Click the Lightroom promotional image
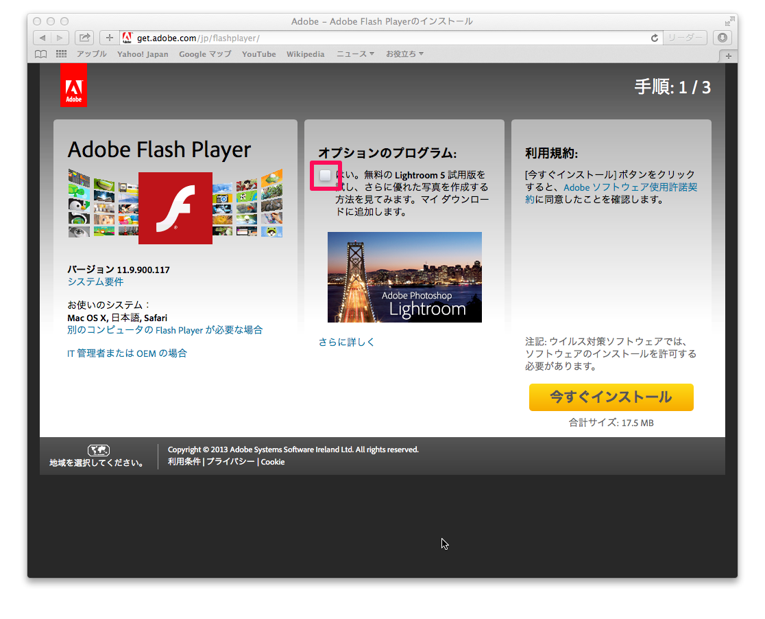Viewport: 765px width, 619px height. coord(404,277)
